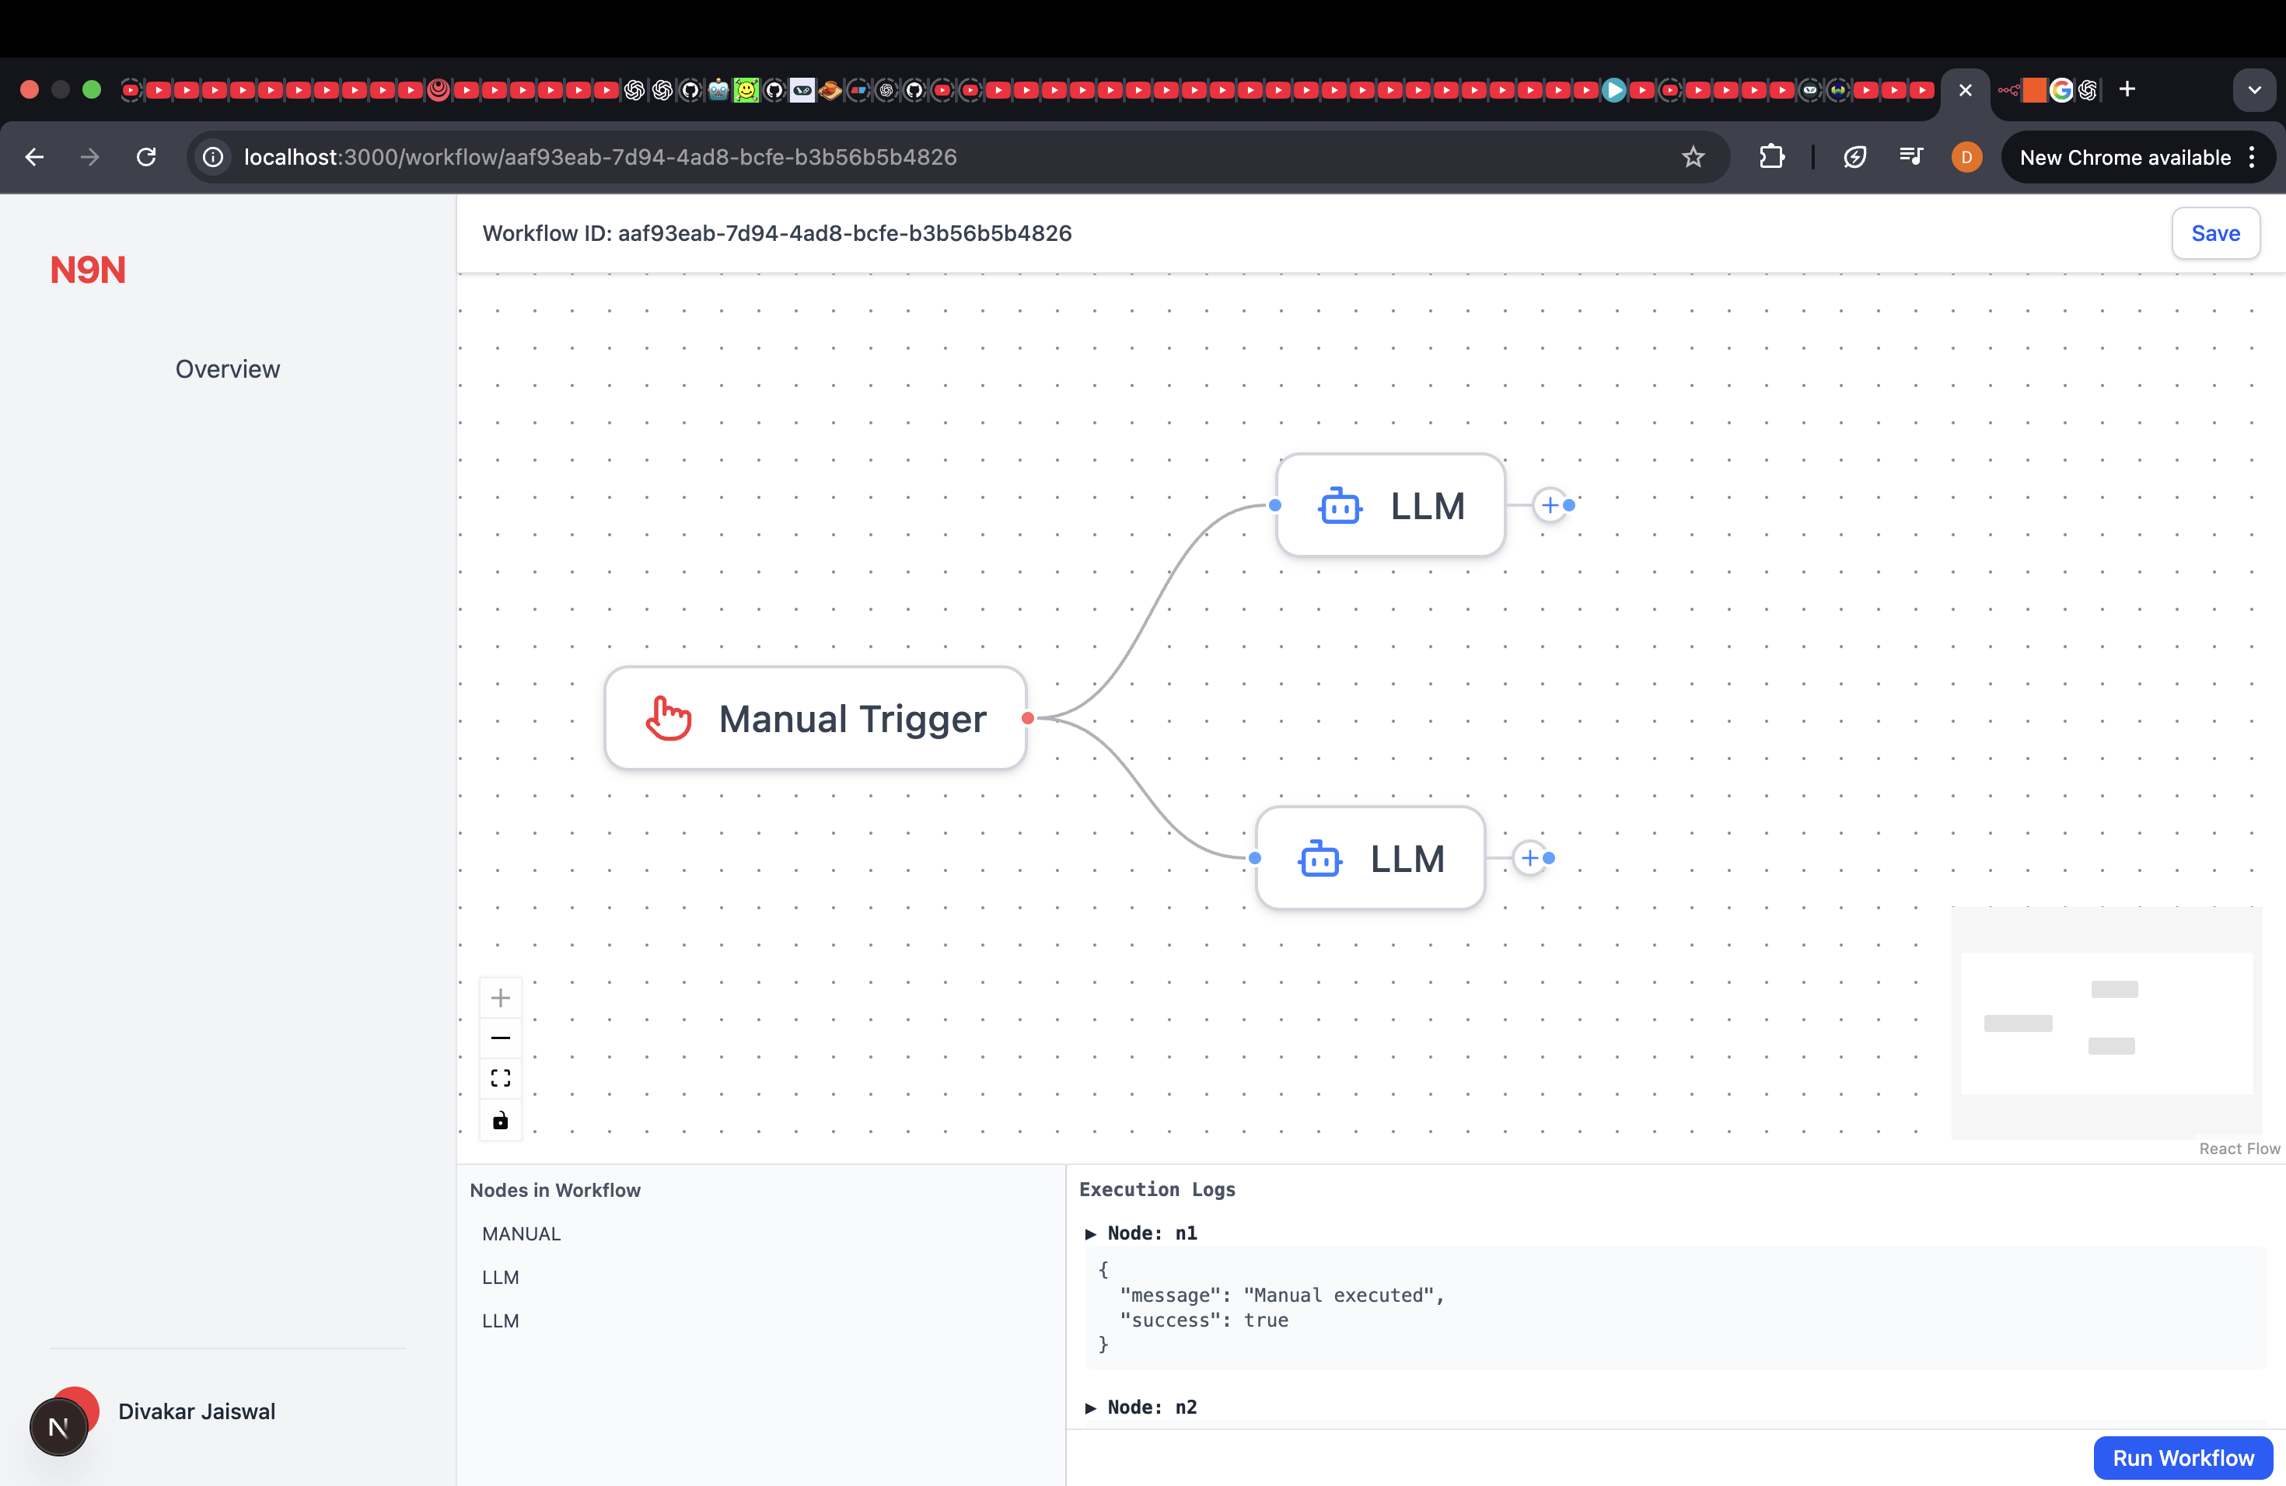Select Overview in the left sidebar
The image size is (2286, 1486).
[x=227, y=368]
